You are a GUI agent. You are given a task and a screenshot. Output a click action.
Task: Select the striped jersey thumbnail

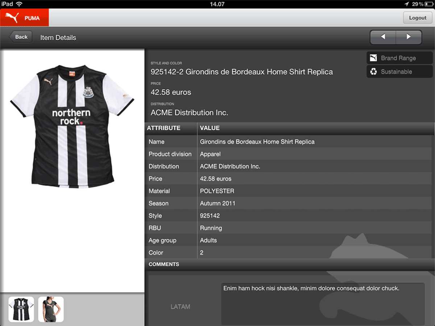21,309
